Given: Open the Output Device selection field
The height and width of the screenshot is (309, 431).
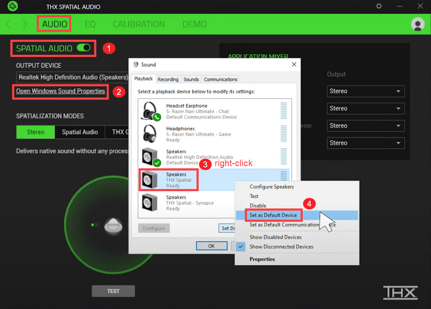Looking at the screenshot, I should click(x=73, y=77).
